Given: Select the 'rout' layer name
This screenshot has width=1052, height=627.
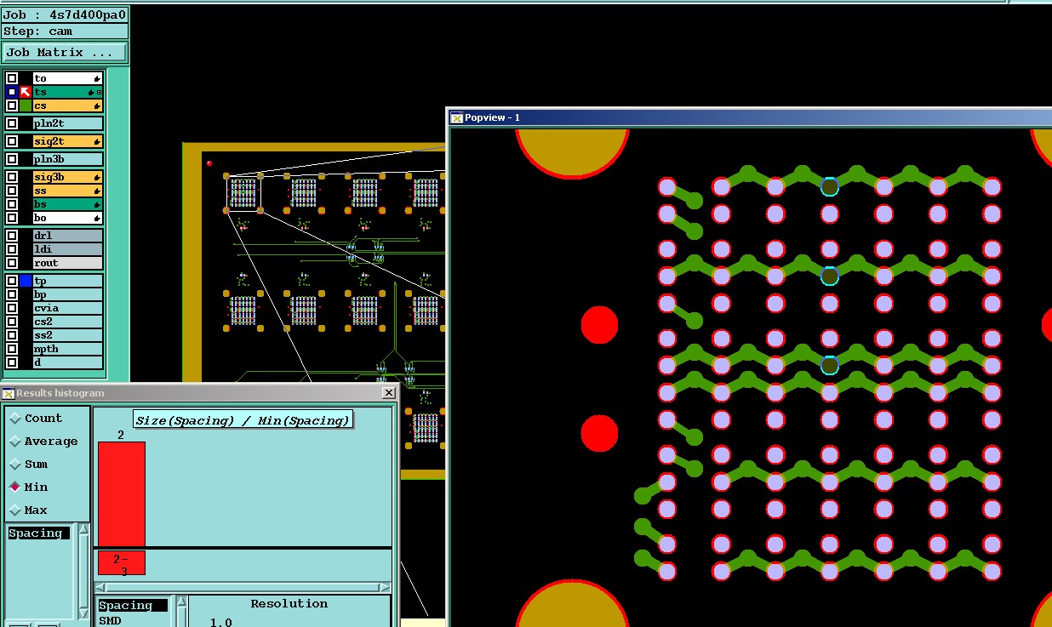Looking at the screenshot, I should click(68, 263).
